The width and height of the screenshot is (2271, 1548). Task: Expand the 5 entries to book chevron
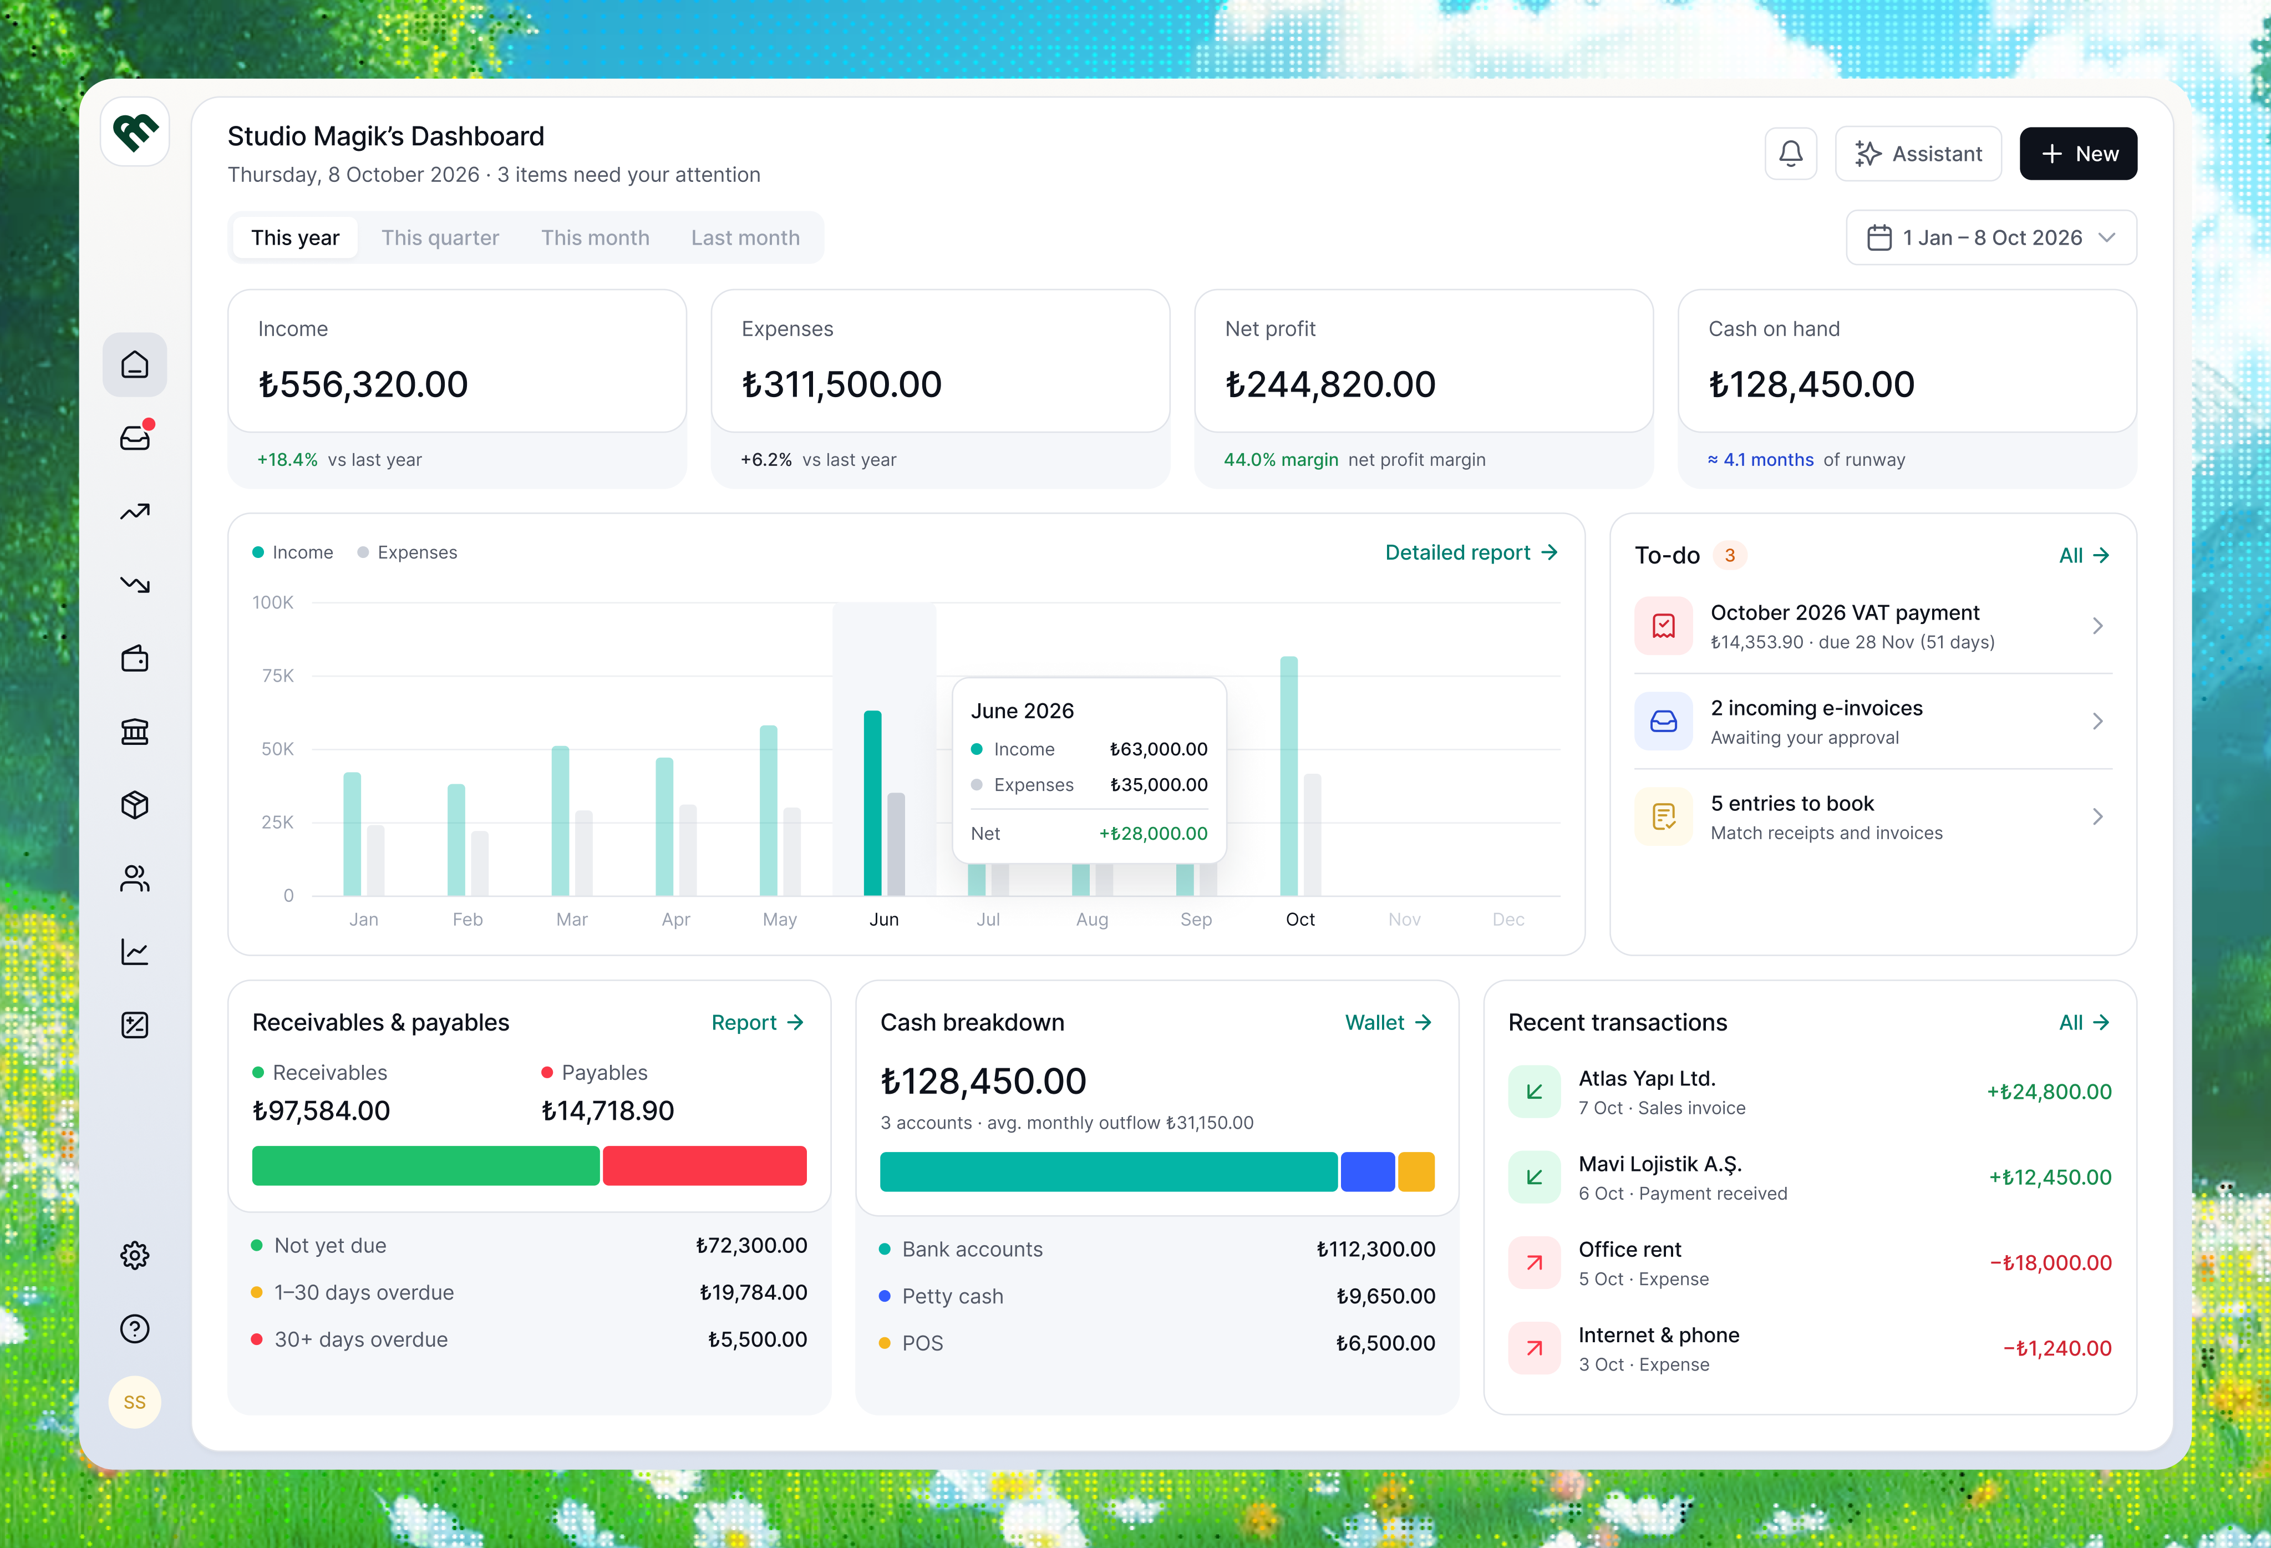coord(2097,817)
